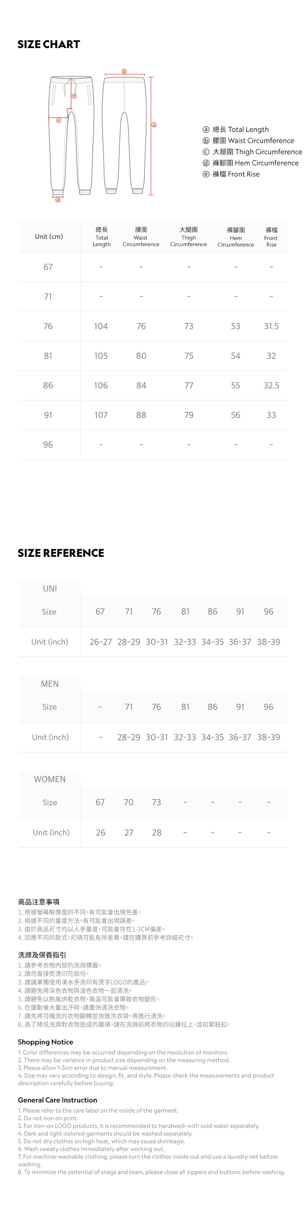Click the circled 'c' thigh marker on diagram

coord(59,121)
